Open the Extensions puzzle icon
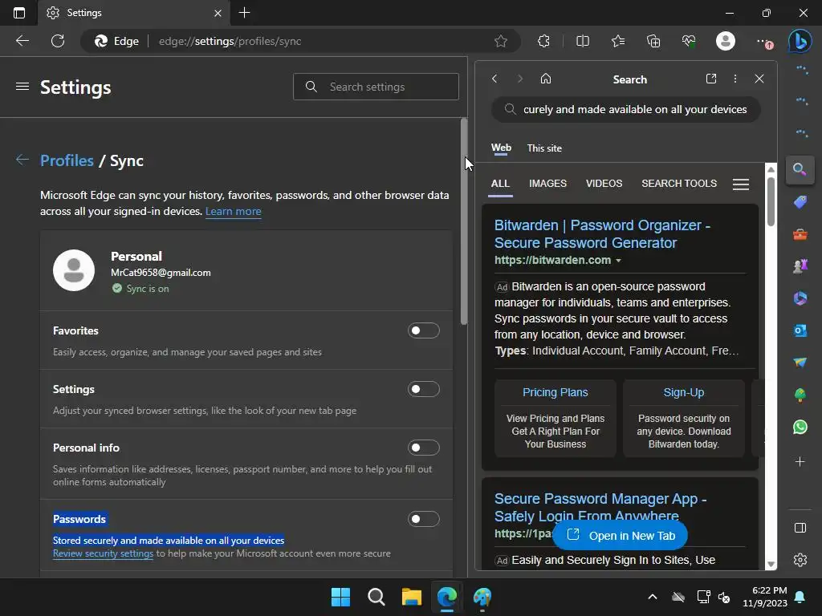822x616 pixels. [x=543, y=41]
